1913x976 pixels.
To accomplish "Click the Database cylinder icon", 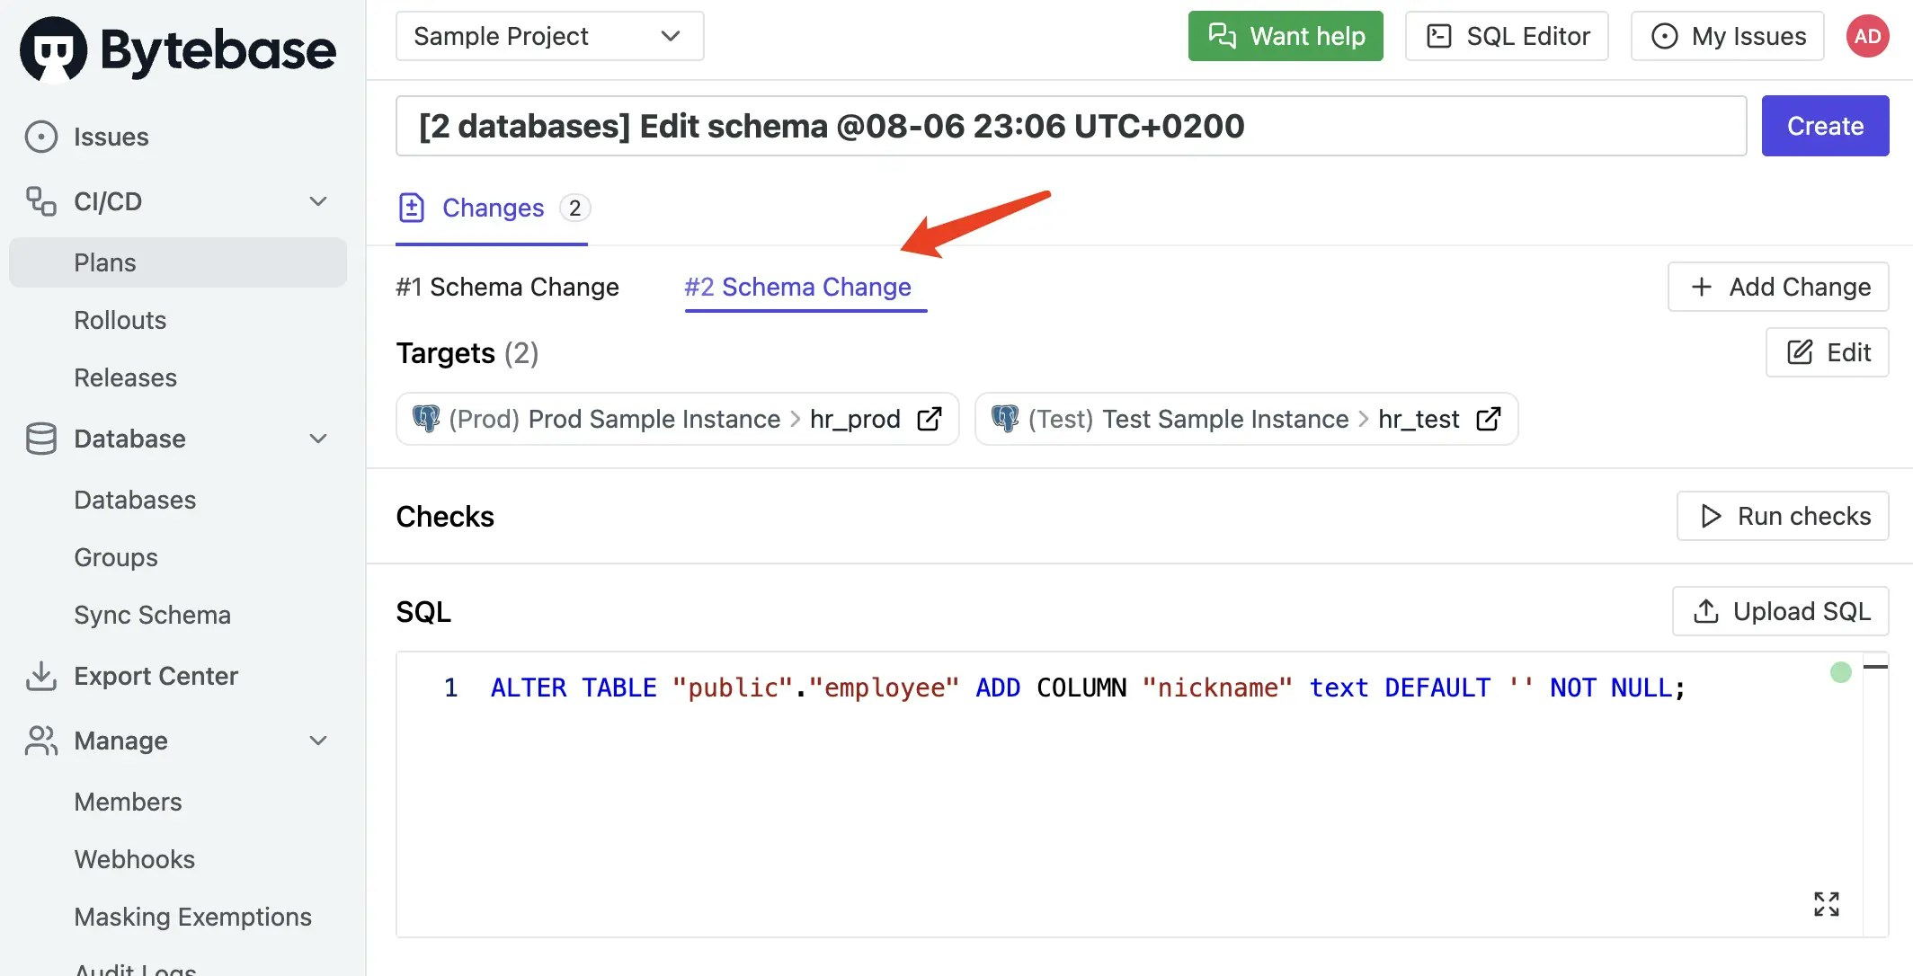I will (x=41, y=439).
